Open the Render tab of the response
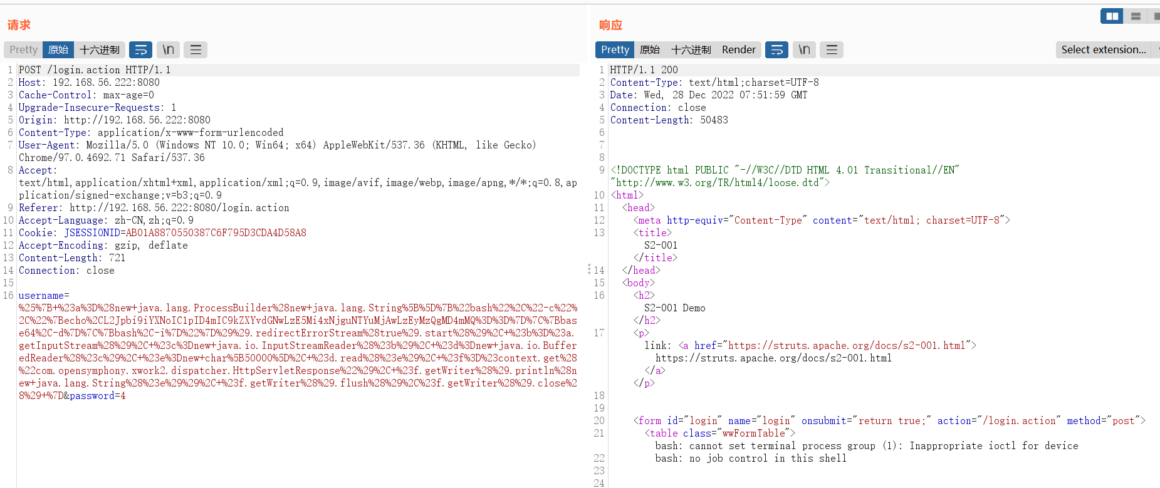1160x488 pixels. click(739, 49)
